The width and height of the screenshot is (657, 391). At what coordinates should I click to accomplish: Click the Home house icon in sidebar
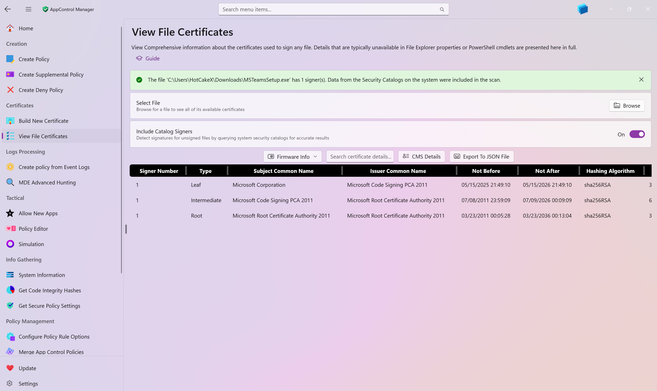[x=10, y=28]
